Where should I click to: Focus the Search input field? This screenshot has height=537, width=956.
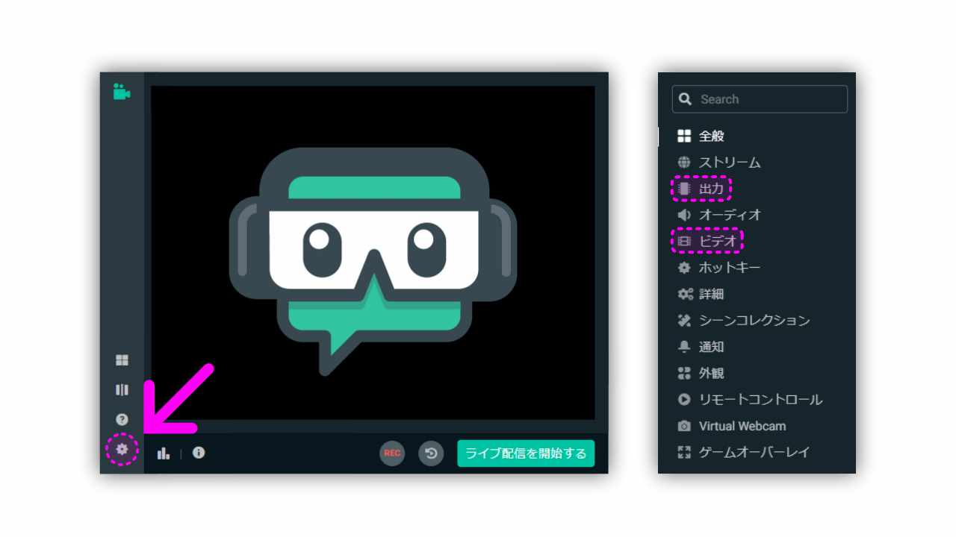coord(760,99)
